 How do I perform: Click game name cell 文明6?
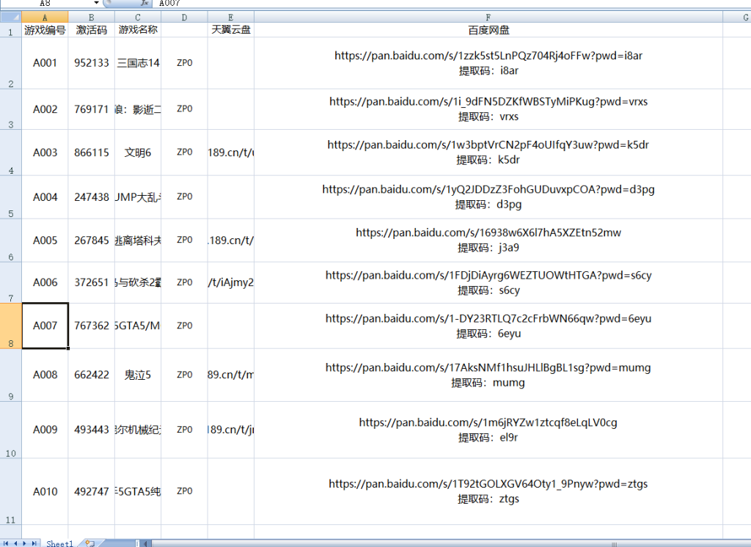coord(138,153)
